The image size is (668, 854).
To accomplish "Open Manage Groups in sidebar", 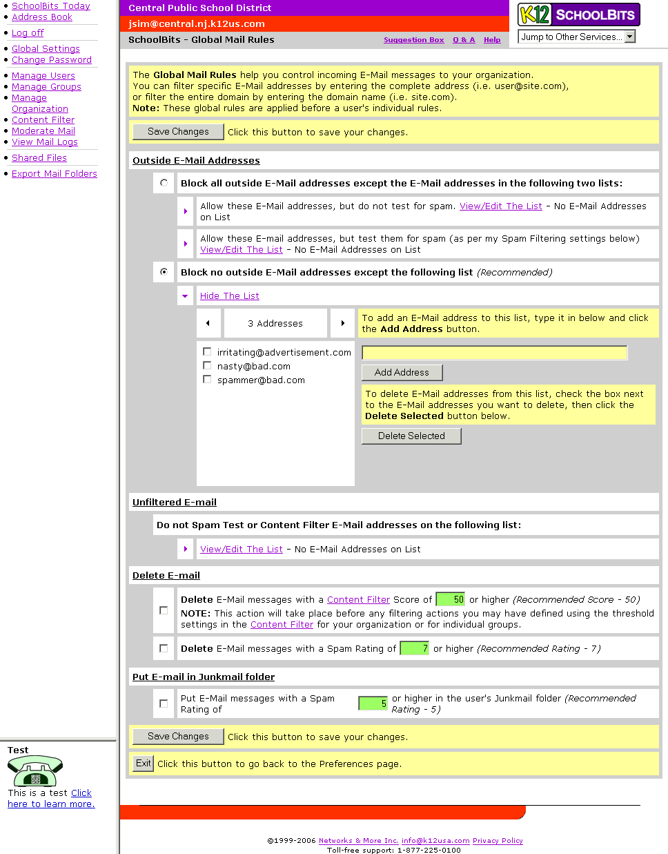I will [46, 86].
